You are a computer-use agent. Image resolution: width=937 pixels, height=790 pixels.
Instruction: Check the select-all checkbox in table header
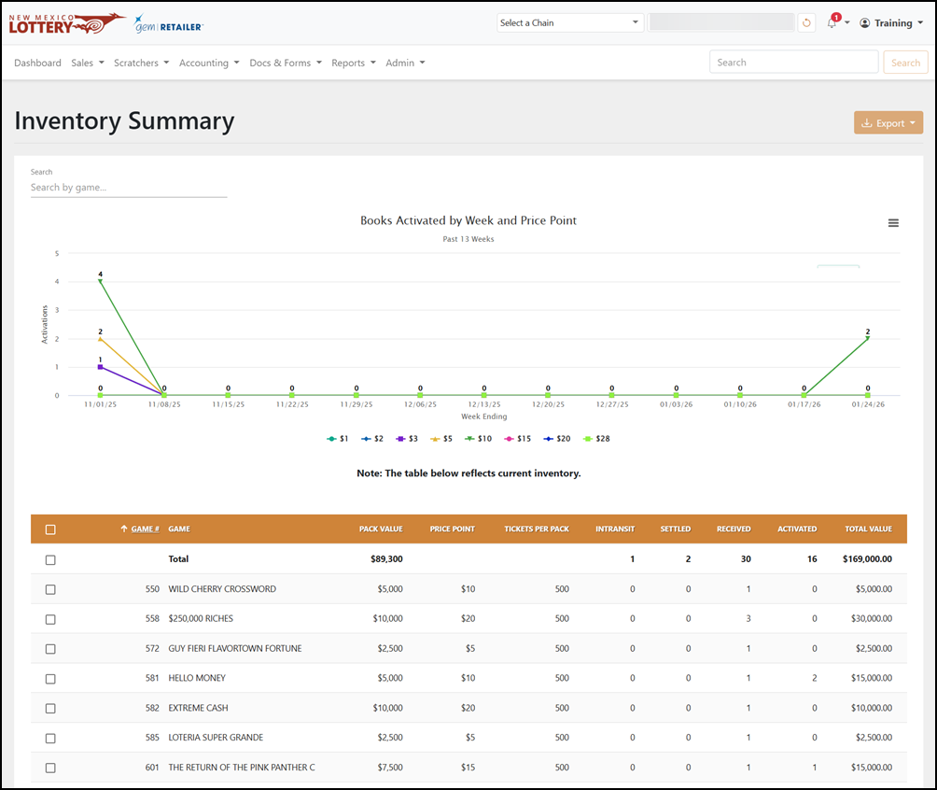(x=50, y=529)
